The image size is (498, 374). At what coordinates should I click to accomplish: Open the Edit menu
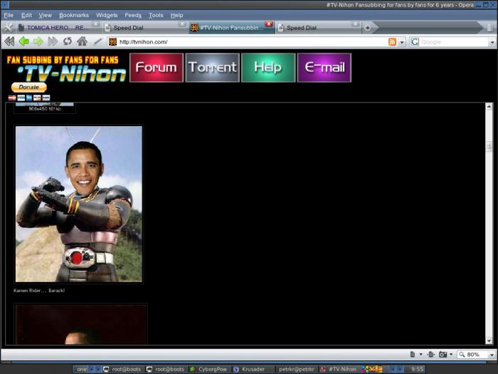(26, 15)
